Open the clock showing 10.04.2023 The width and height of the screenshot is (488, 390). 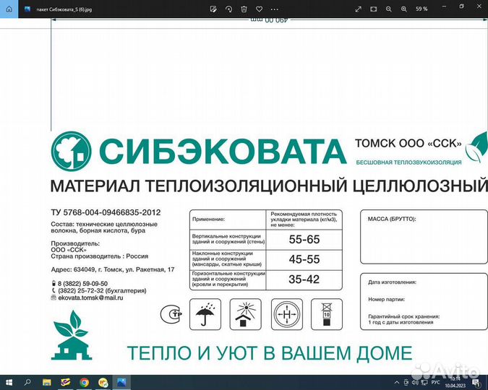click(455, 383)
